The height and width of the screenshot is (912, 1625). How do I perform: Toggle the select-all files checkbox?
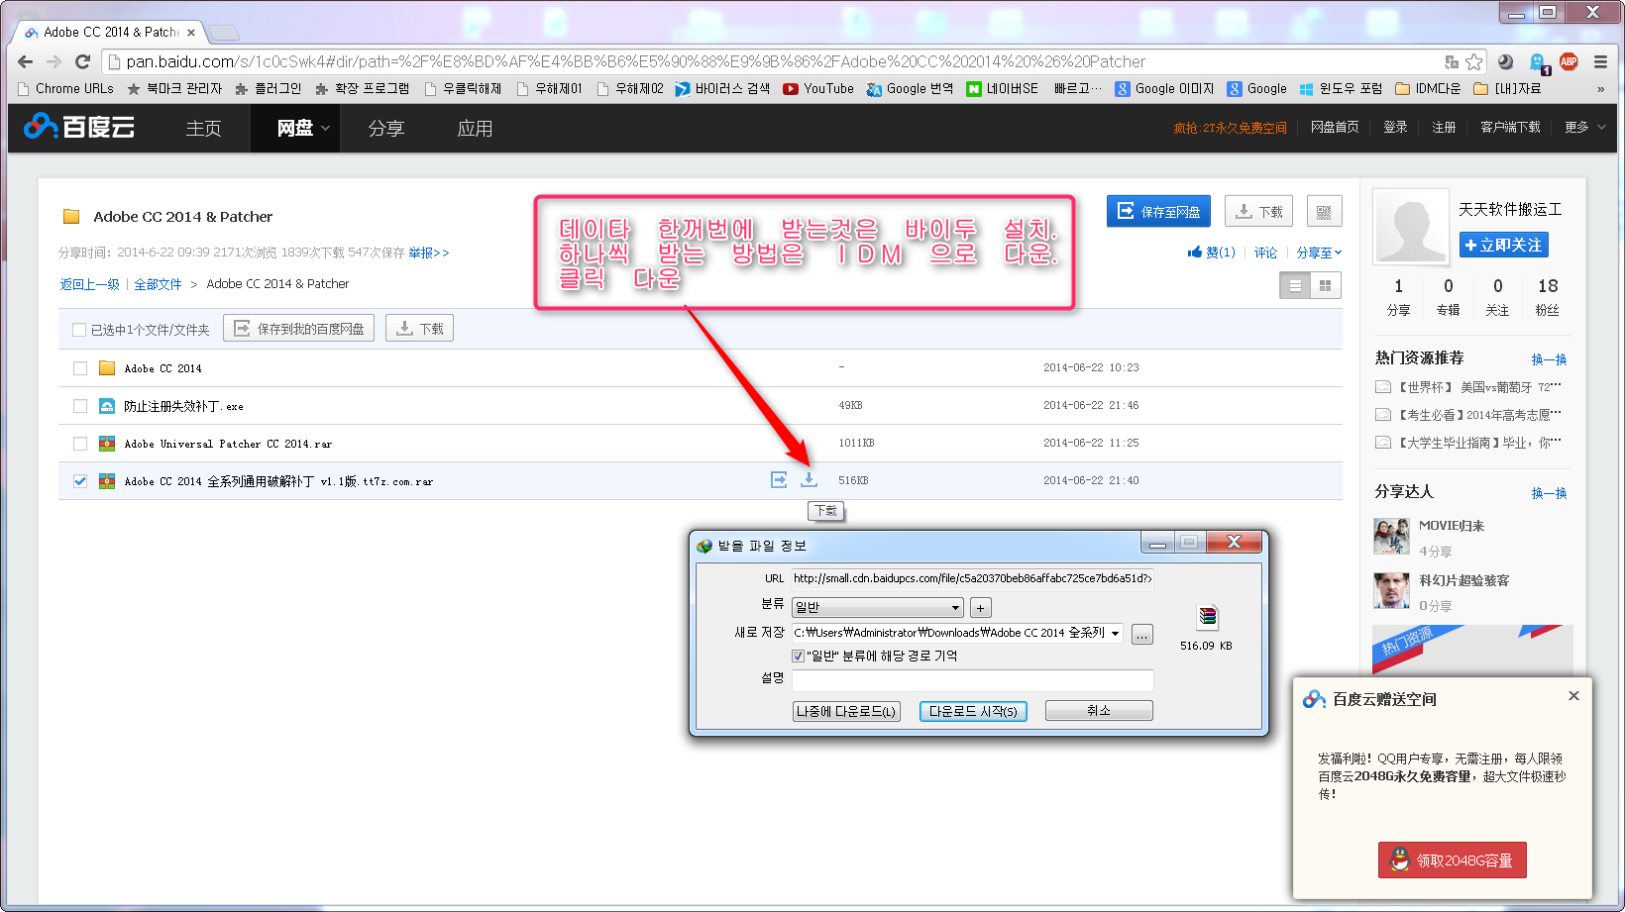[79, 330]
